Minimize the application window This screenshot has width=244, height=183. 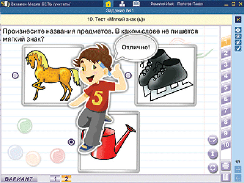(x=226, y=4)
